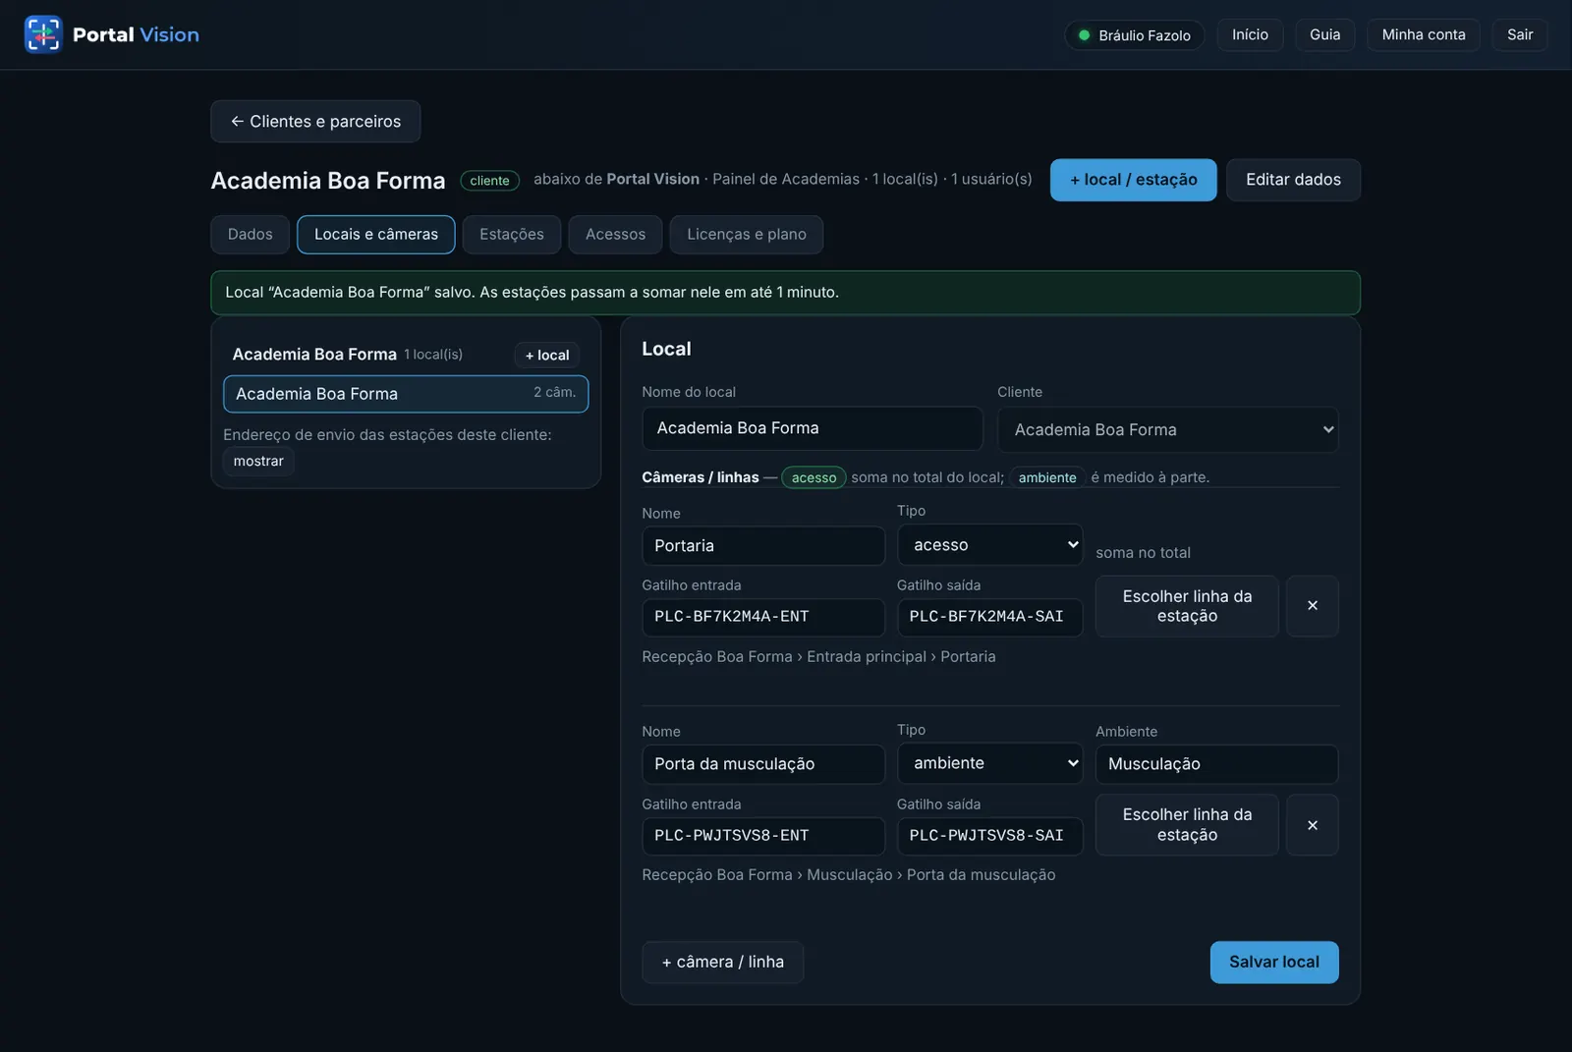Click the ambiente legend badge

1046,478
